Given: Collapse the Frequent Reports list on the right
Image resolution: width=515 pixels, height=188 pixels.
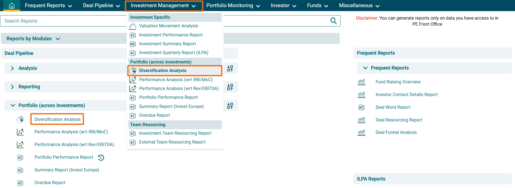Looking at the screenshot, I should (x=365, y=68).
